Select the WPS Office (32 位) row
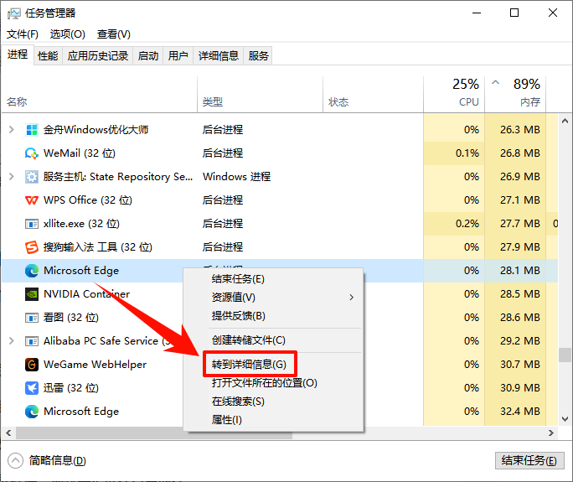The image size is (573, 482). click(280, 200)
